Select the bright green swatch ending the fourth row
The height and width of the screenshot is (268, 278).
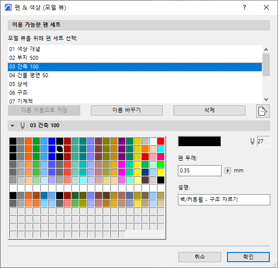point(161,165)
